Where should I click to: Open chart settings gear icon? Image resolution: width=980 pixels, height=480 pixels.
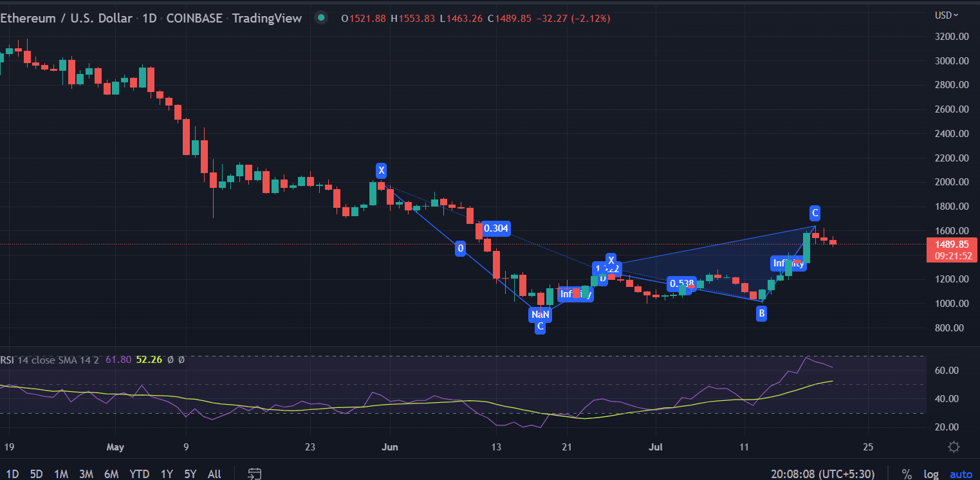954,447
